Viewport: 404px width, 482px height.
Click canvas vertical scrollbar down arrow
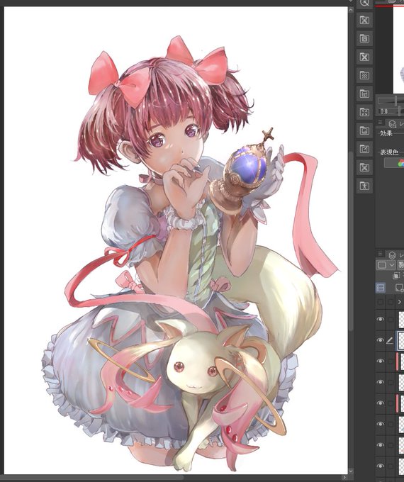pos(351,471)
